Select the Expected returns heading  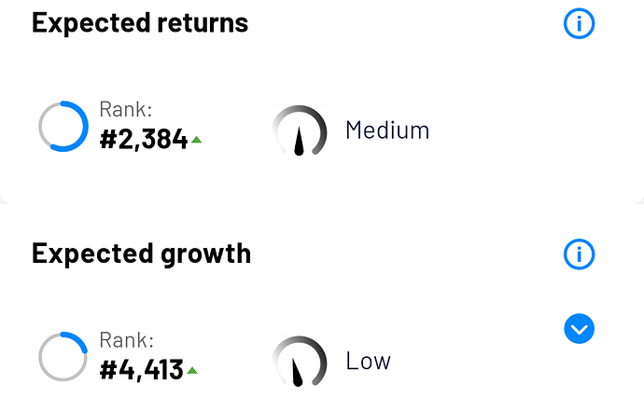140,23
